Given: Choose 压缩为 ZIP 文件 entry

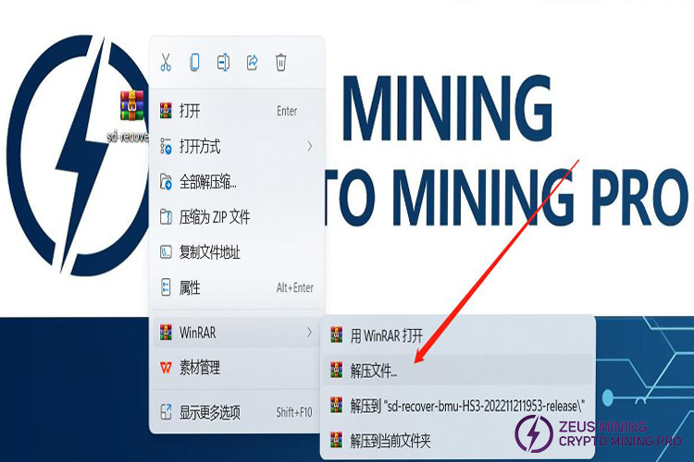Looking at the screenshot, I should coord(214,217).
